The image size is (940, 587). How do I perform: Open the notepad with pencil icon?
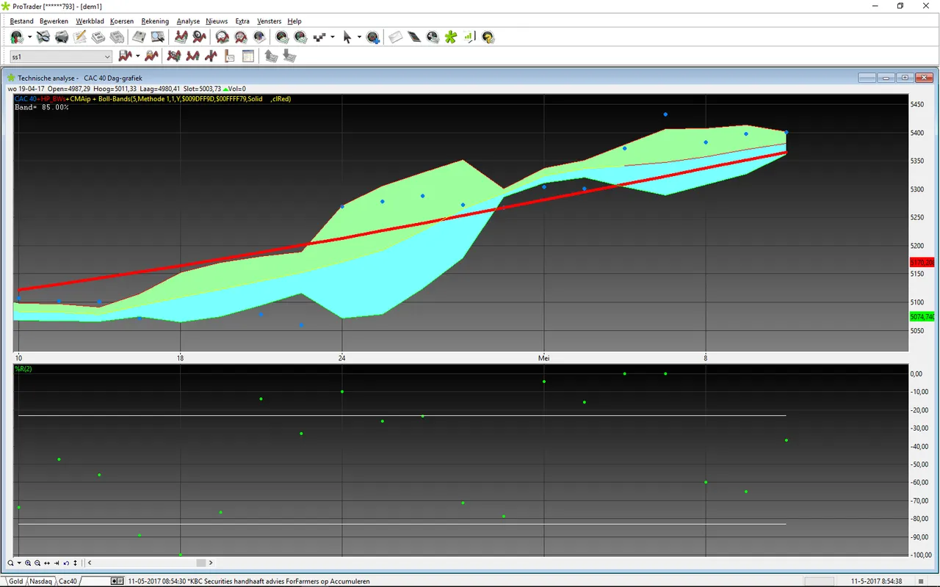[x=80, y=37]
